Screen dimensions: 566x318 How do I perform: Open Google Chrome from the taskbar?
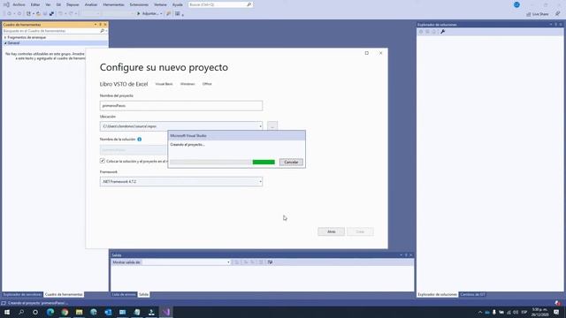[x=65, y=312]
